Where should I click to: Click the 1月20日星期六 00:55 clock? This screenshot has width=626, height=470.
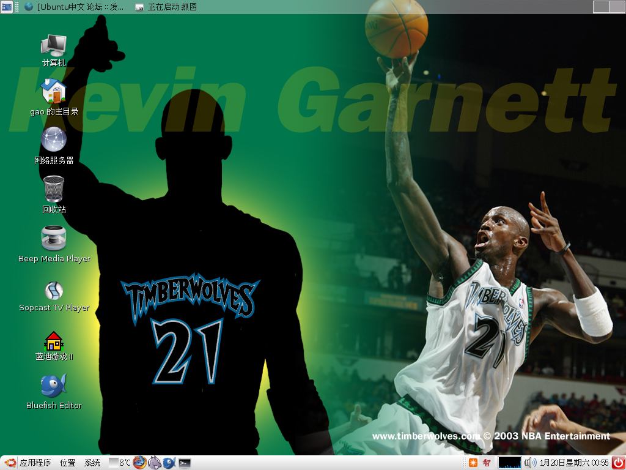(x=574, y=463)
